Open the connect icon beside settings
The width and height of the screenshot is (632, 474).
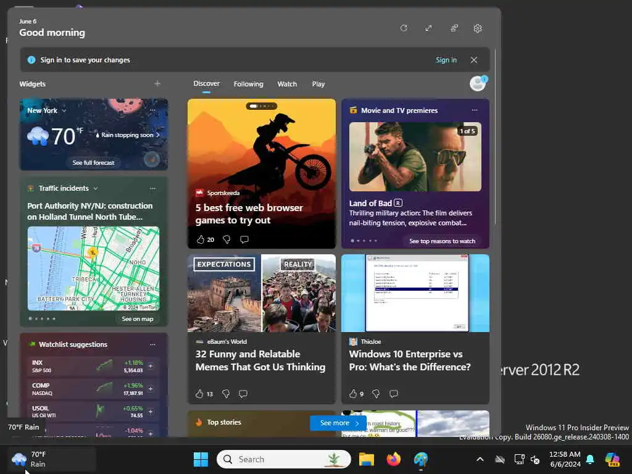(x=454, y=28)
